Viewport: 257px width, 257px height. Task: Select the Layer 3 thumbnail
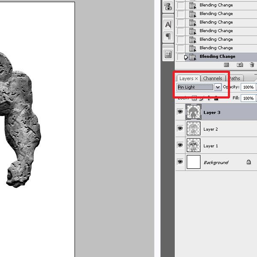(x=194, y=112)
